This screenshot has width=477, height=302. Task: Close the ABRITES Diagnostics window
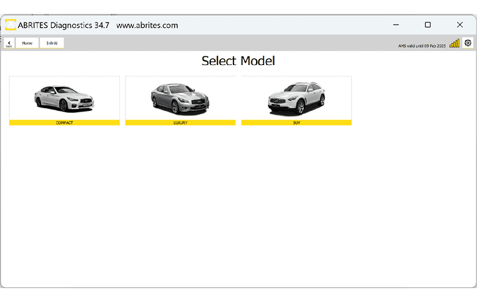[x=460, y=25]
